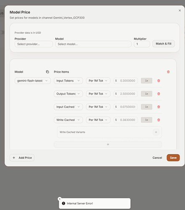Dismiss the Internal Server Error toast
This screenshot has height=210, width=185.
pyautogui.click(x=60, y=199)
